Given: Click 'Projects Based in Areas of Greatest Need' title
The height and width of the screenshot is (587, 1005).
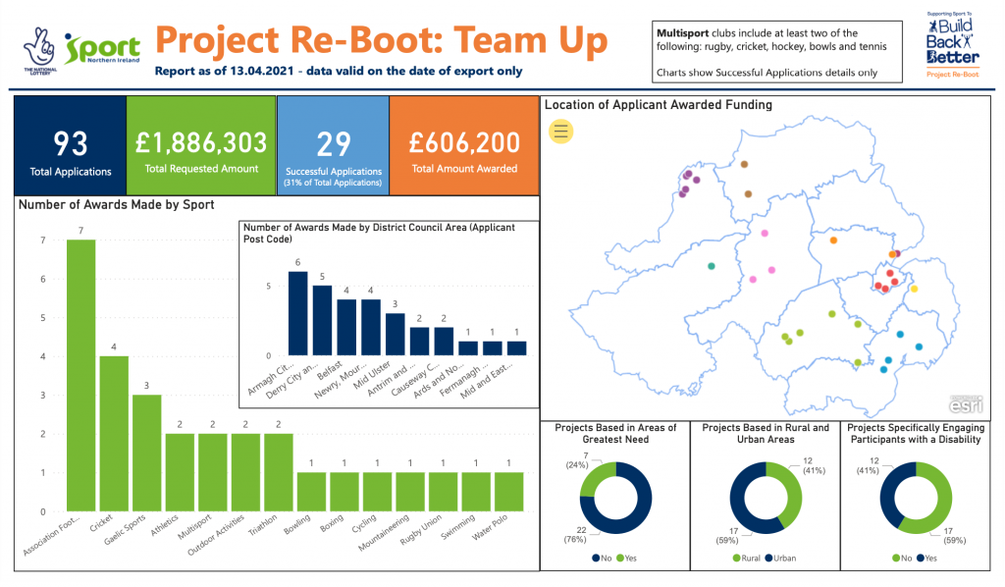Looking at the screenshot, I should (615, 433).
